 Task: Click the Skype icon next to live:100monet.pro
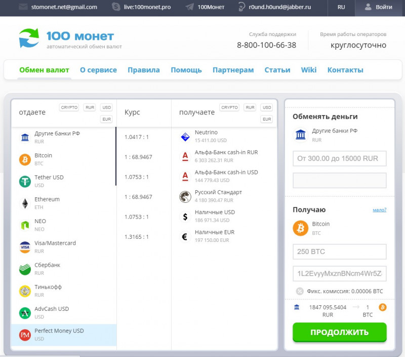[x=116, y=7]
